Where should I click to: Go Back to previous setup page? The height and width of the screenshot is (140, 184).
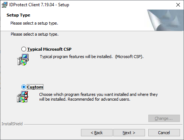coord(97,133)
